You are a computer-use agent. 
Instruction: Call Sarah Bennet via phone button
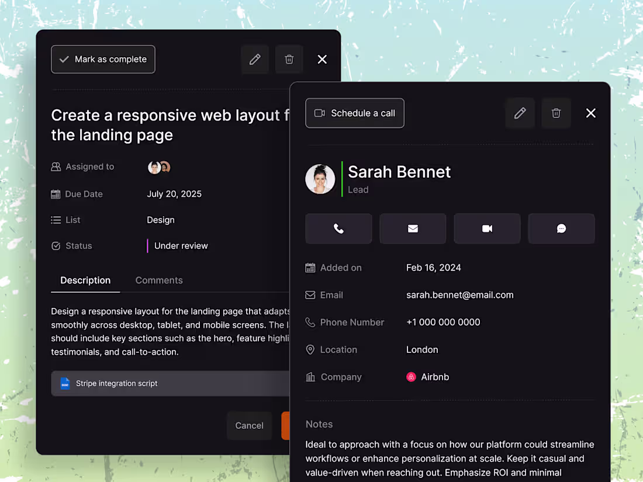338,228
